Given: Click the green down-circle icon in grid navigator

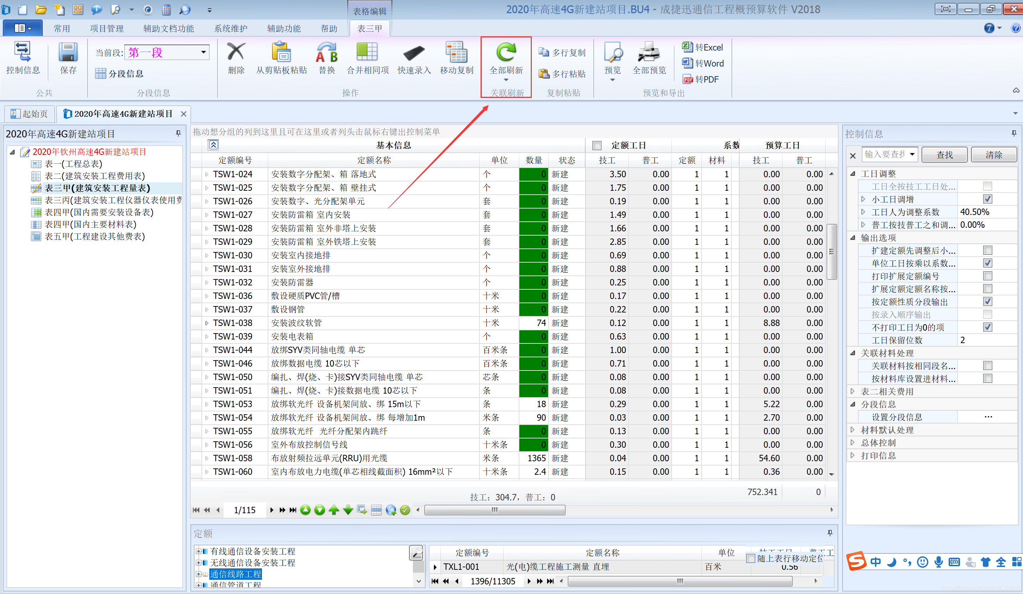Looking at the screenshot, I should click(x=320, y=510).
